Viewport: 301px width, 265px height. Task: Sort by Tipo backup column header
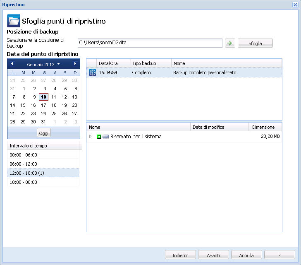(x=151, y=63)
